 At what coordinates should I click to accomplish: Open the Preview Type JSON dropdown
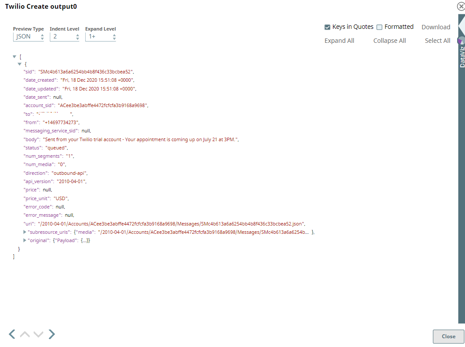coord(28,37)
